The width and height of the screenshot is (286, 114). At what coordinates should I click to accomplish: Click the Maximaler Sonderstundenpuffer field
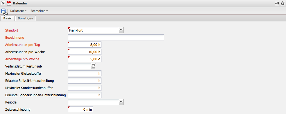(85, 88)
